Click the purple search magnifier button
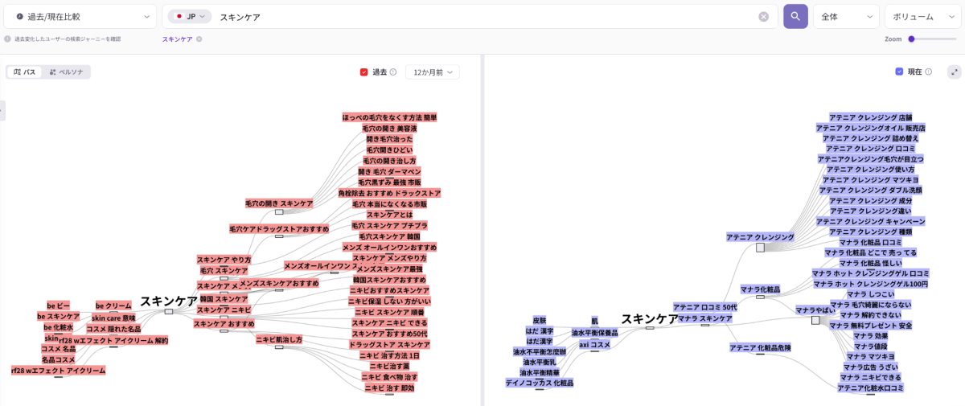 point(795,16)
